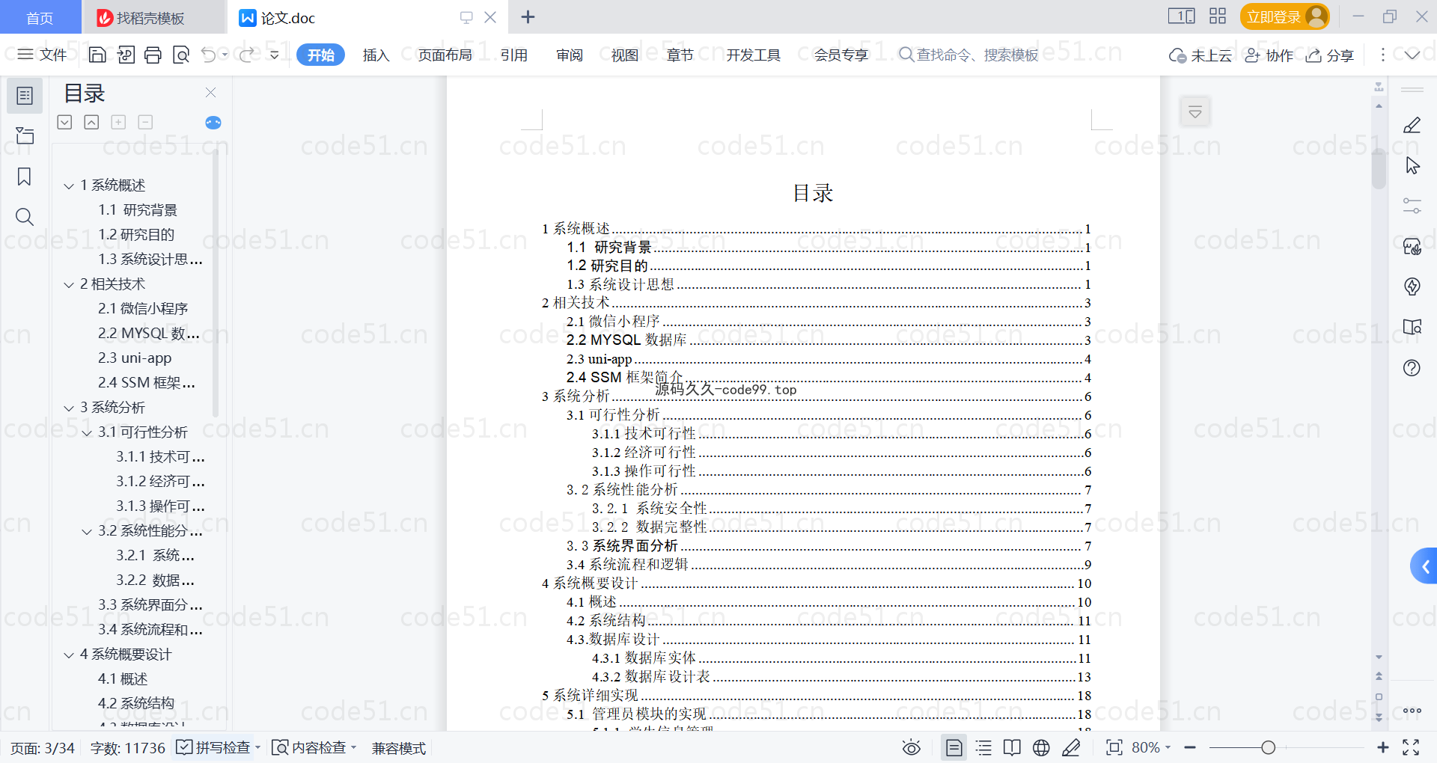Switch to the 审阅 tab
Image resolution: width=1437 pixels, height=763 pixels.
pyautogui.click(x=570, y=55)
